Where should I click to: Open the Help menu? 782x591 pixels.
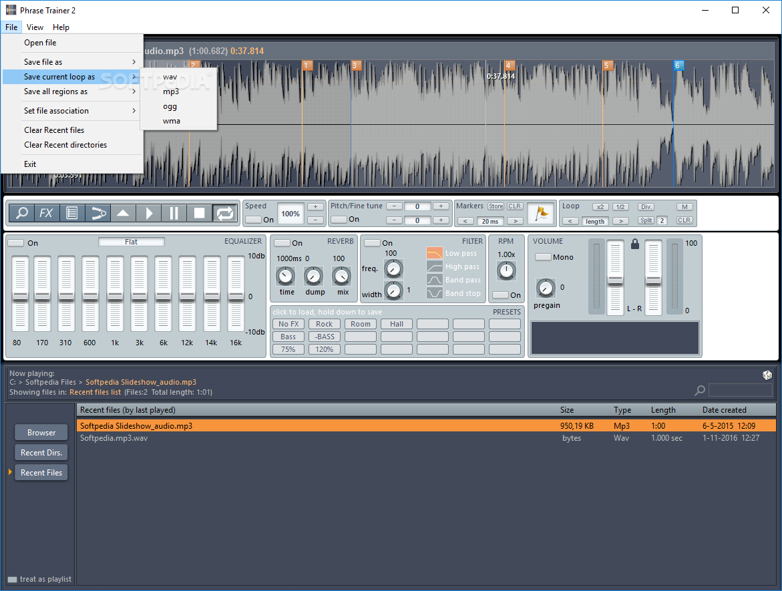[x=61, y=27]
